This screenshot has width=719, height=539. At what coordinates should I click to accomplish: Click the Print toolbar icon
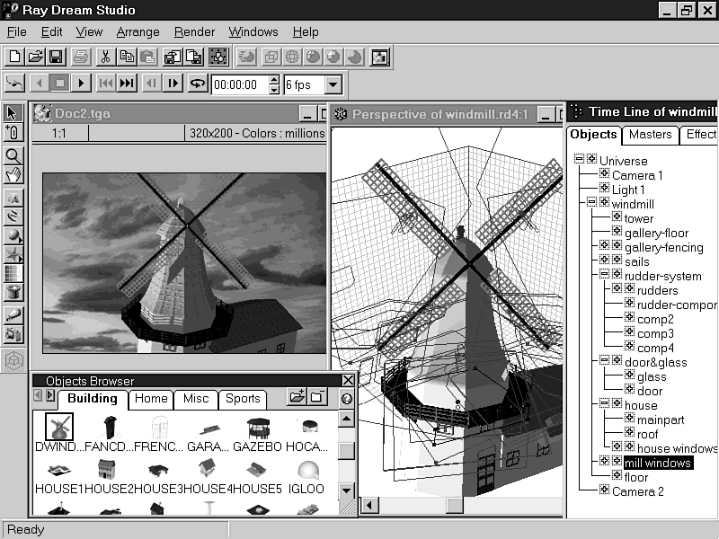81,57
